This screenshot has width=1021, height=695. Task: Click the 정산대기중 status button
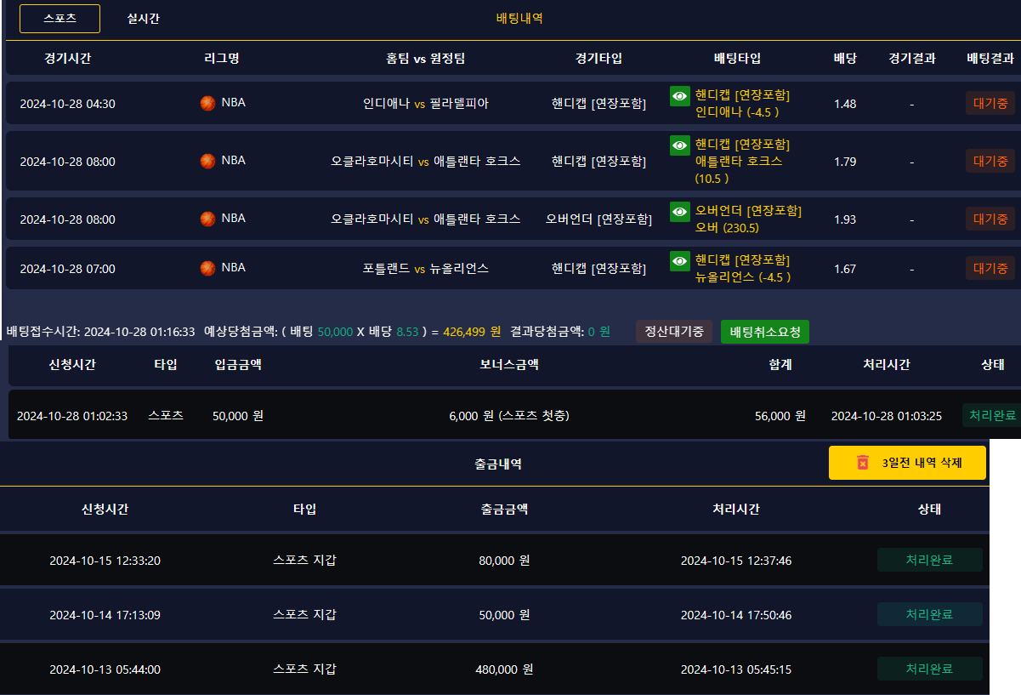(x=674, y=332)
